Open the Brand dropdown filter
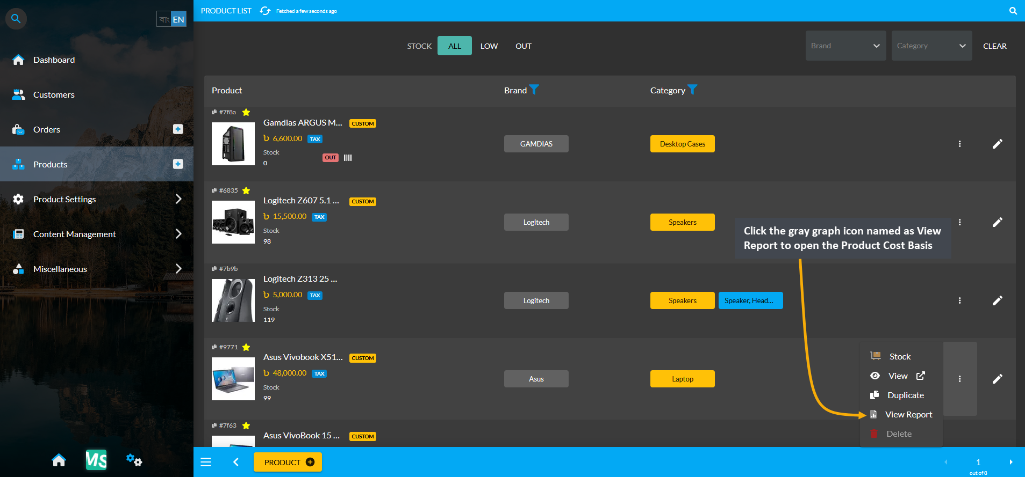 [x=845, y=46]
